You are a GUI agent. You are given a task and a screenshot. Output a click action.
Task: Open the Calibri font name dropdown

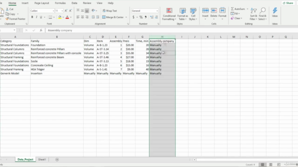tap(53, 11)
